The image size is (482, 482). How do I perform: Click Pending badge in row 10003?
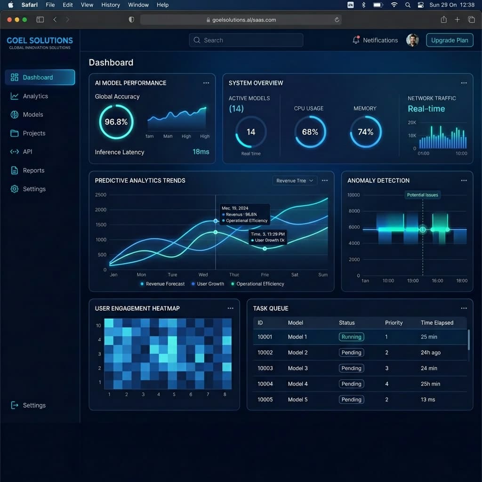(351, 368)
